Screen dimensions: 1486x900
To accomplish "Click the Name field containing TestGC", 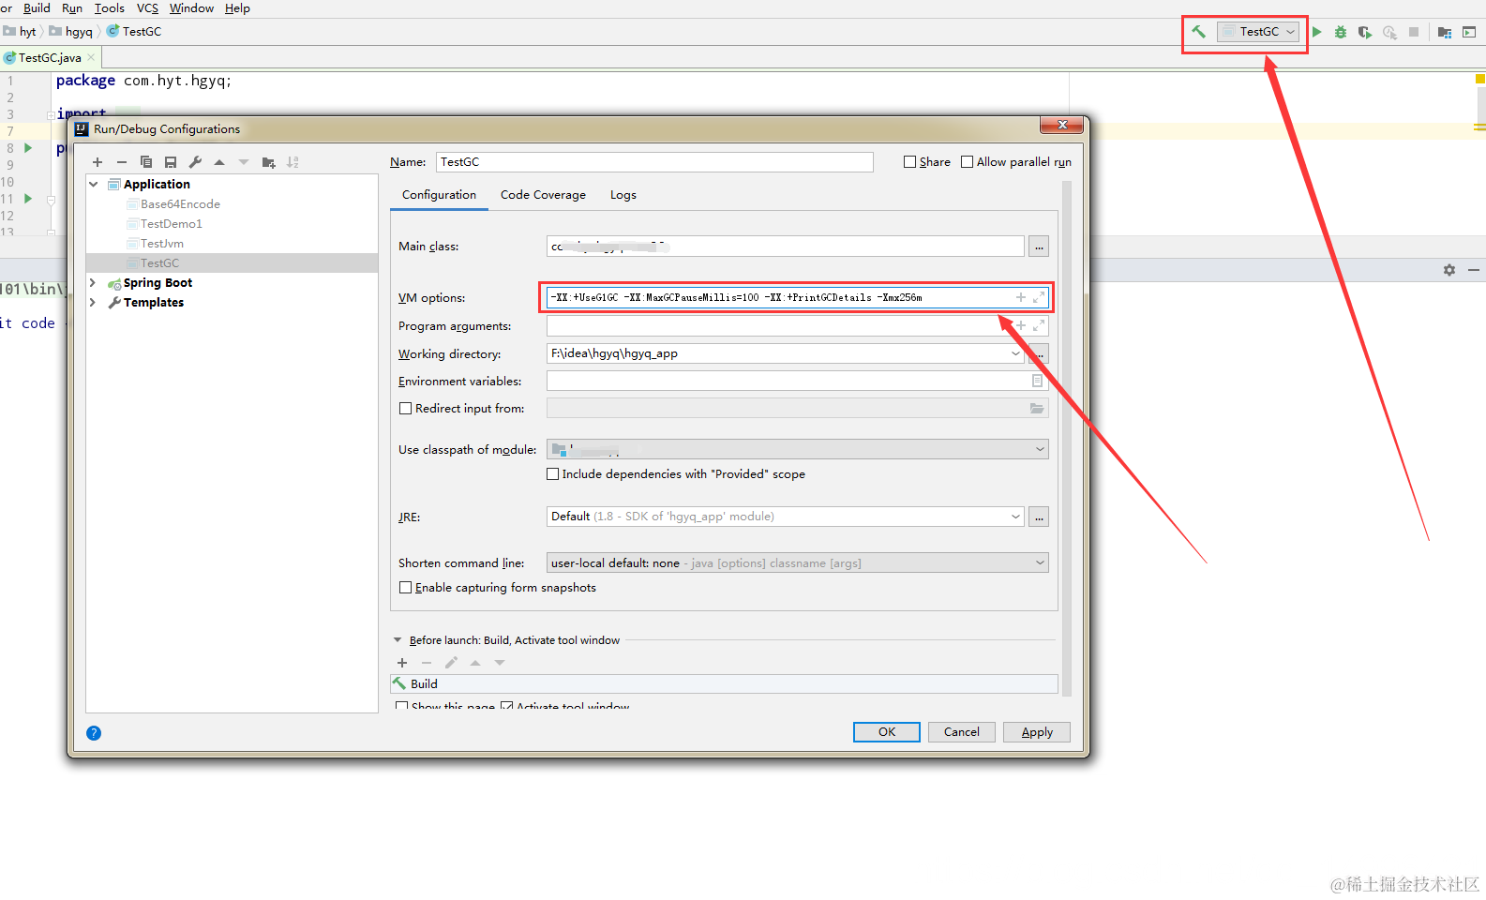I will pos(654,162).
